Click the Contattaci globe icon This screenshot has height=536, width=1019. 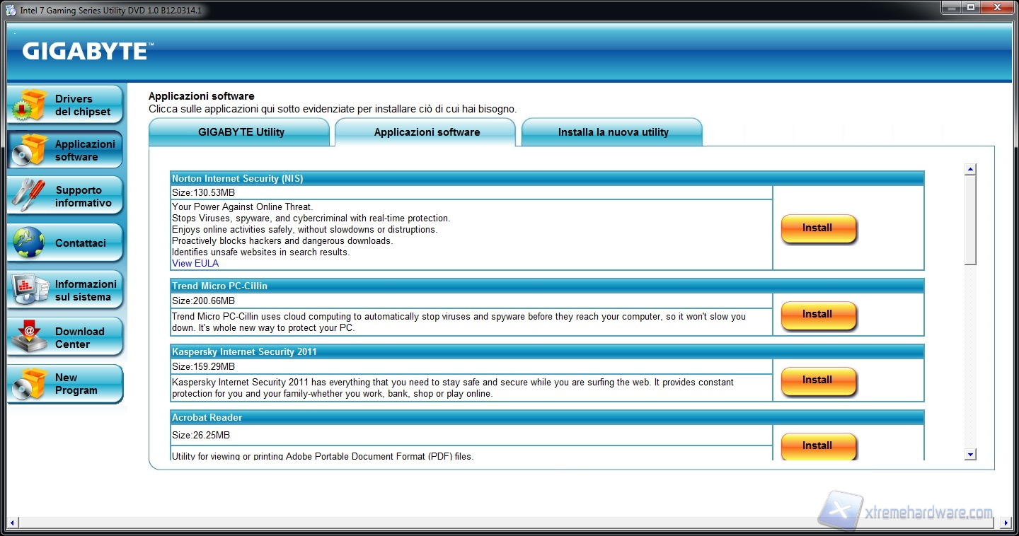[x=29, y=243]
